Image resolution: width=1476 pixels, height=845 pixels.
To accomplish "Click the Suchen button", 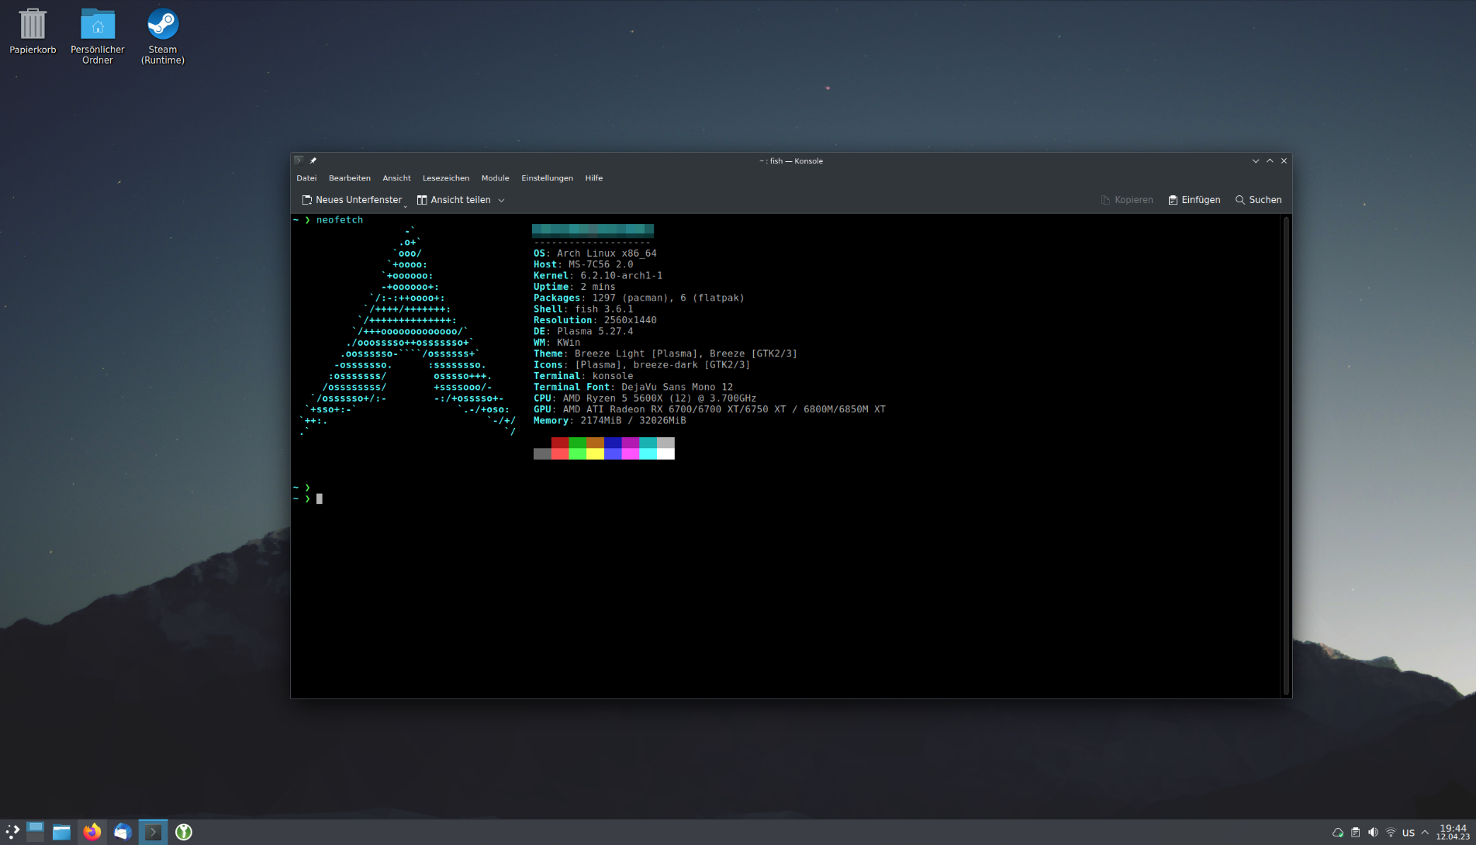I will [1258, 200].
